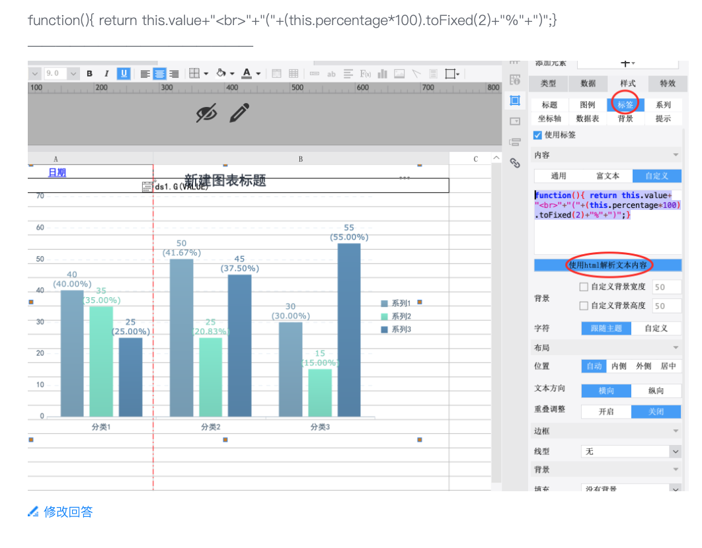Open the insert chart toolbar icon
Screen dimensions: 702x548
pyautogui.click(x=382, y=74)
